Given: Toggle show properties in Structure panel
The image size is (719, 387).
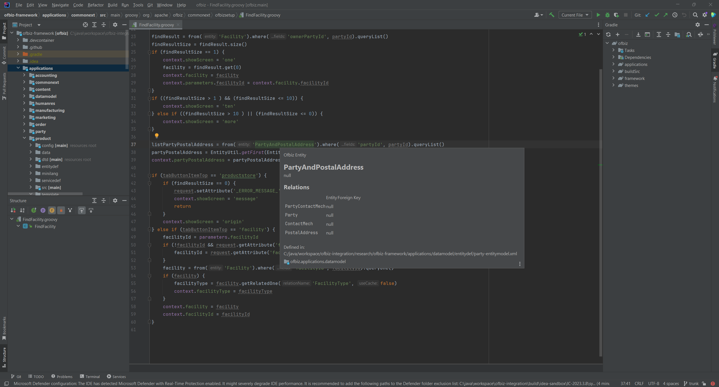Looking at the screenshot, I should pos(43,210).
